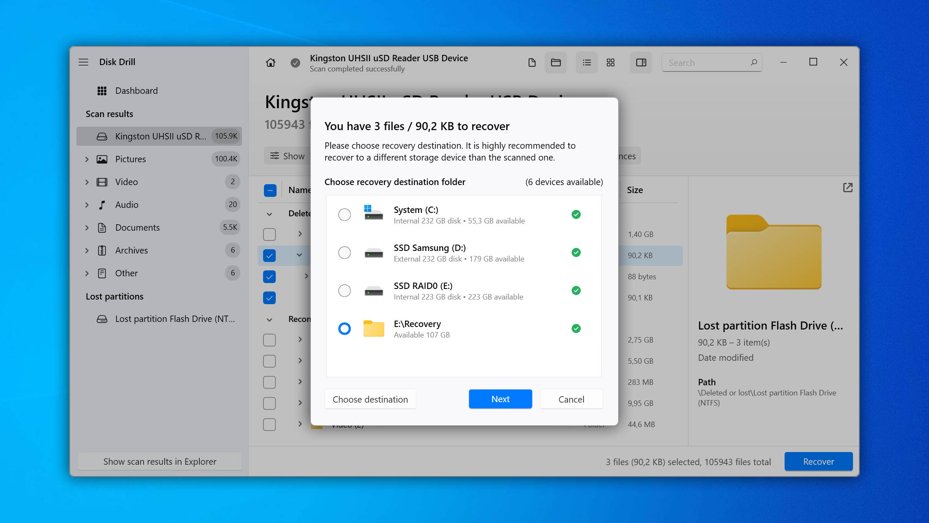Uncheck the 88 bytes row checkbox
The image size is (929, 523).
point(269,277)
